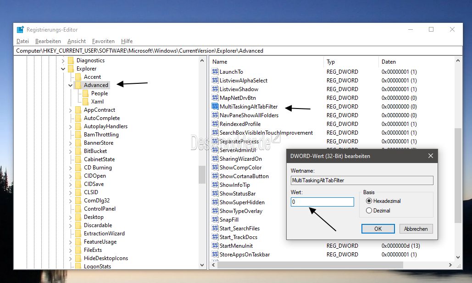This screenshot has height=283, width=472.
Task: Click the NavPaneShowAllFolders DWORD icon
Action: tap(215, 115)
